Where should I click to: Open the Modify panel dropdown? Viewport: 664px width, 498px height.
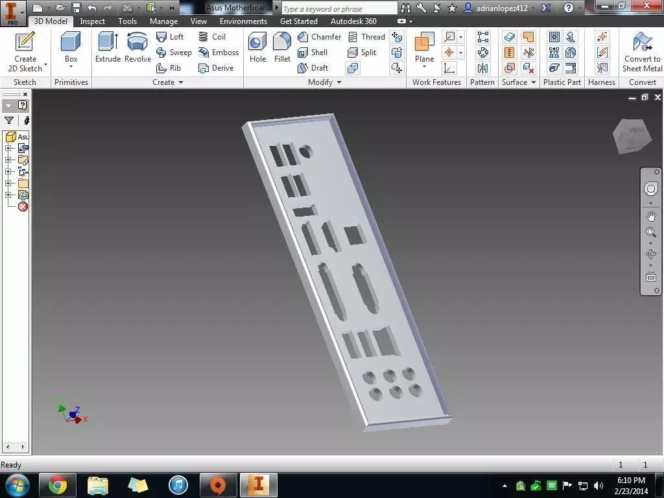click(324, 82)
